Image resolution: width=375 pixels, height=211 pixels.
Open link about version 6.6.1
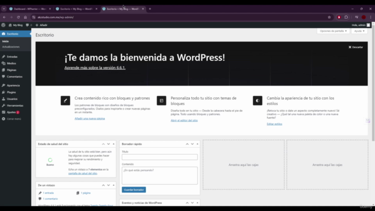point(95,68)
